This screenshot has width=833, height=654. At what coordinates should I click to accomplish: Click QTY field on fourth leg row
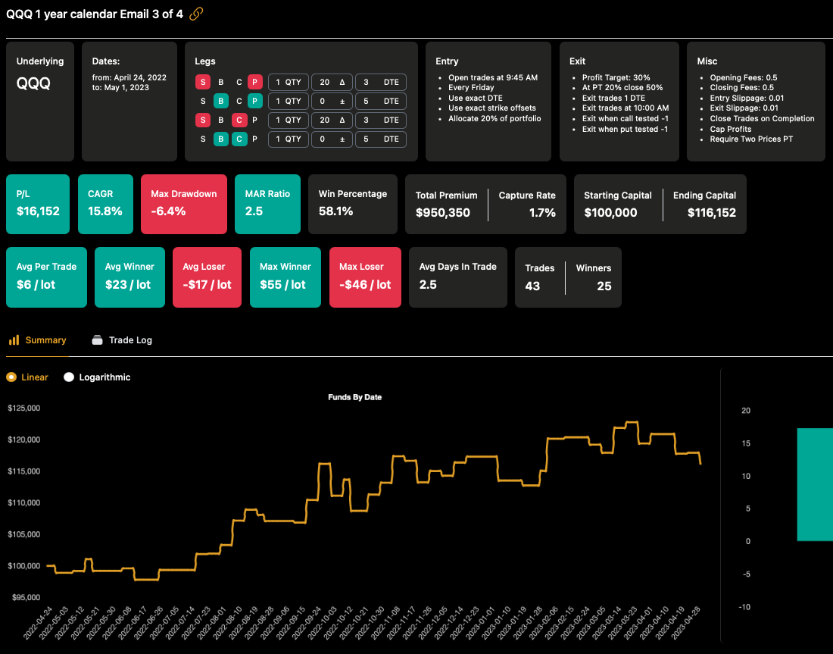tap(288, 139)
